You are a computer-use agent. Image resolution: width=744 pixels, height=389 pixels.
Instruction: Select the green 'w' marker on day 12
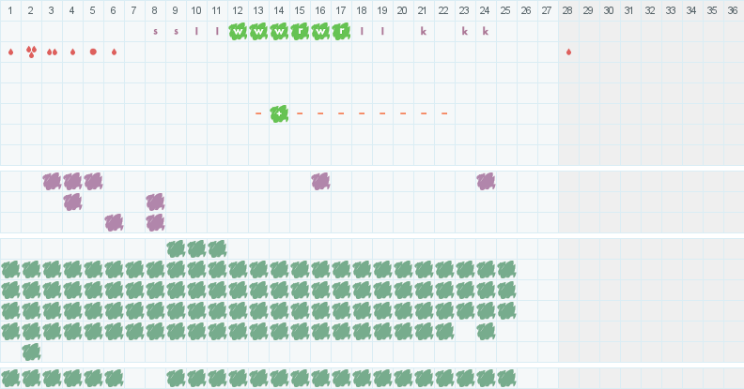coord(238,31)
